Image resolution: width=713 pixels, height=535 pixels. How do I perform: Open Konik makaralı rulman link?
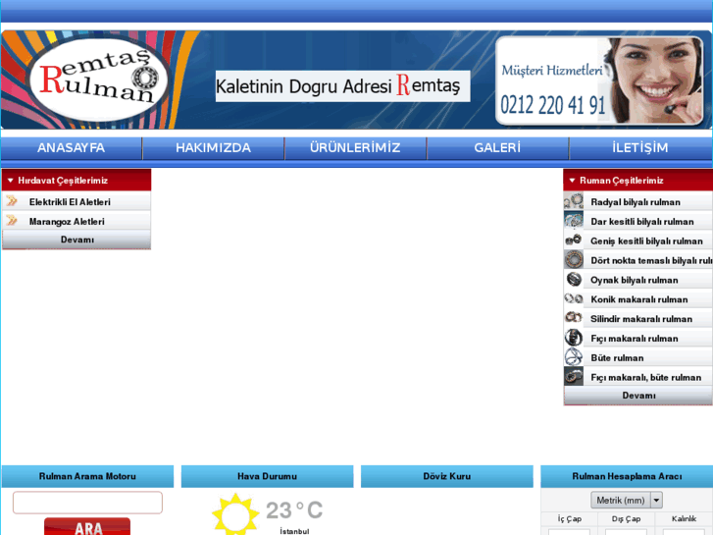(x=638, y=299)
